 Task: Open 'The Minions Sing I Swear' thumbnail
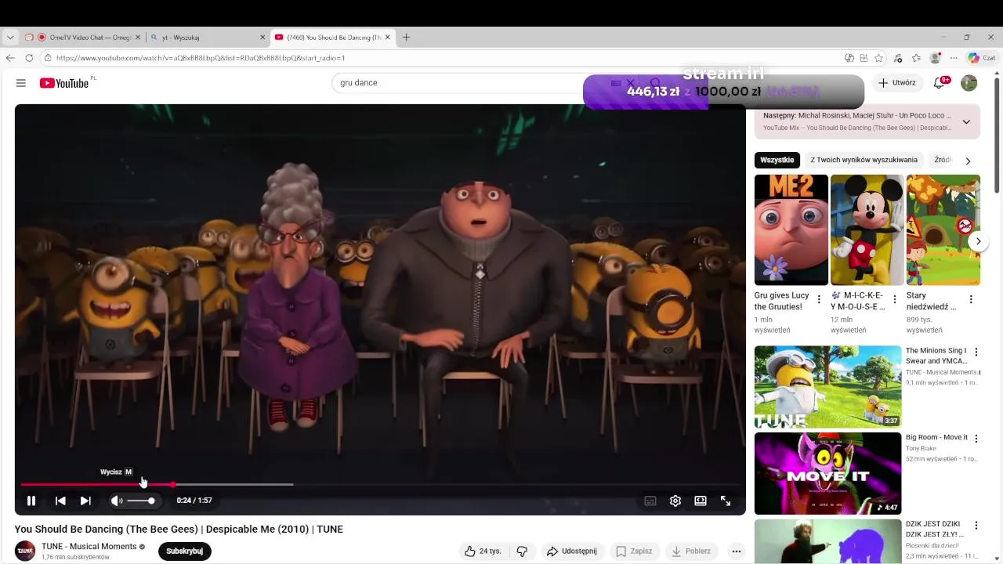[827, 386]
